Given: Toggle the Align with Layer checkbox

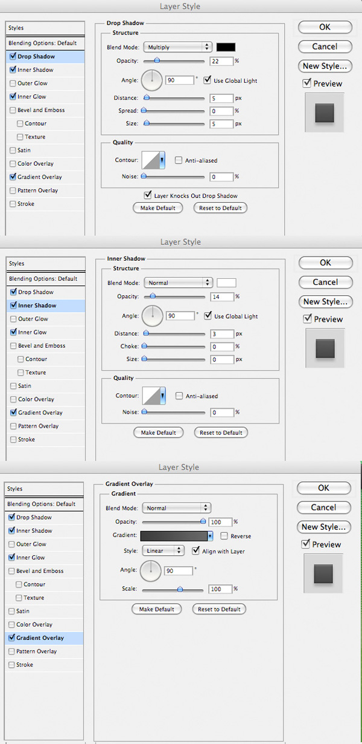Looking at the screenshot, I should tap(195, 551).
